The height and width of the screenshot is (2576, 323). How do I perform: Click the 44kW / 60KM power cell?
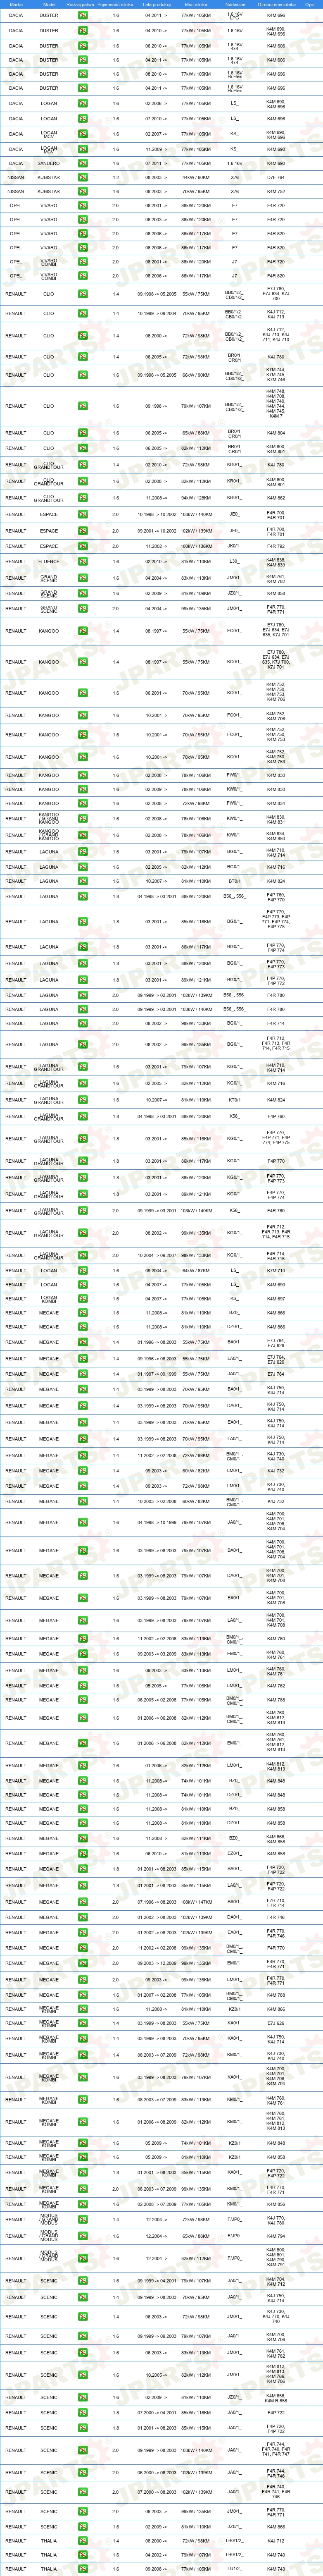[x=196, y=177]
